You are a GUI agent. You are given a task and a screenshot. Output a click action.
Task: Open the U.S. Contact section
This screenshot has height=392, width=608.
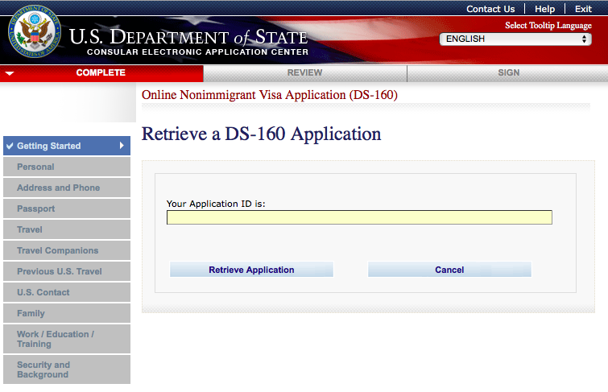pos(43,292)
